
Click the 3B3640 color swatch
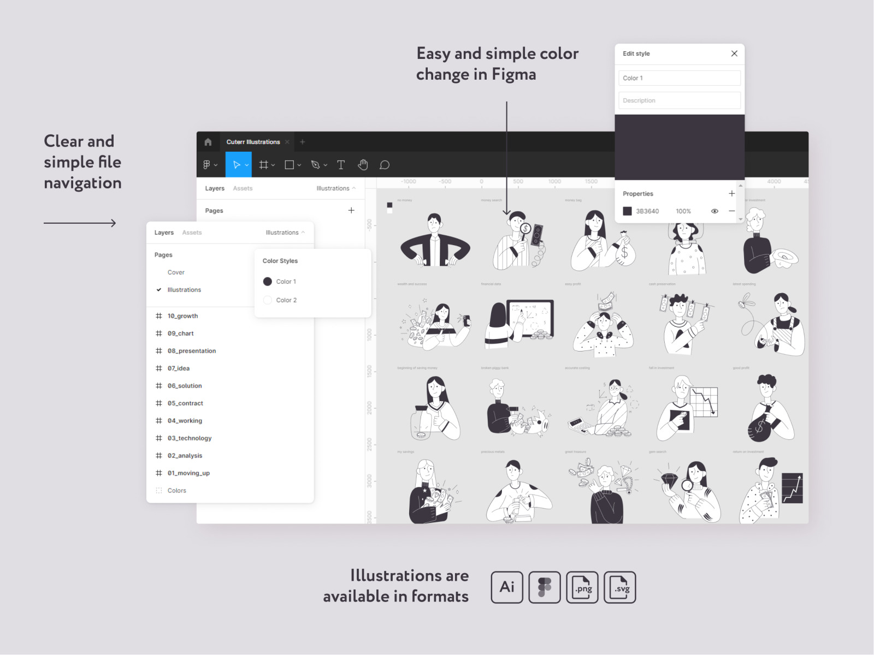[x=628, y=211]
